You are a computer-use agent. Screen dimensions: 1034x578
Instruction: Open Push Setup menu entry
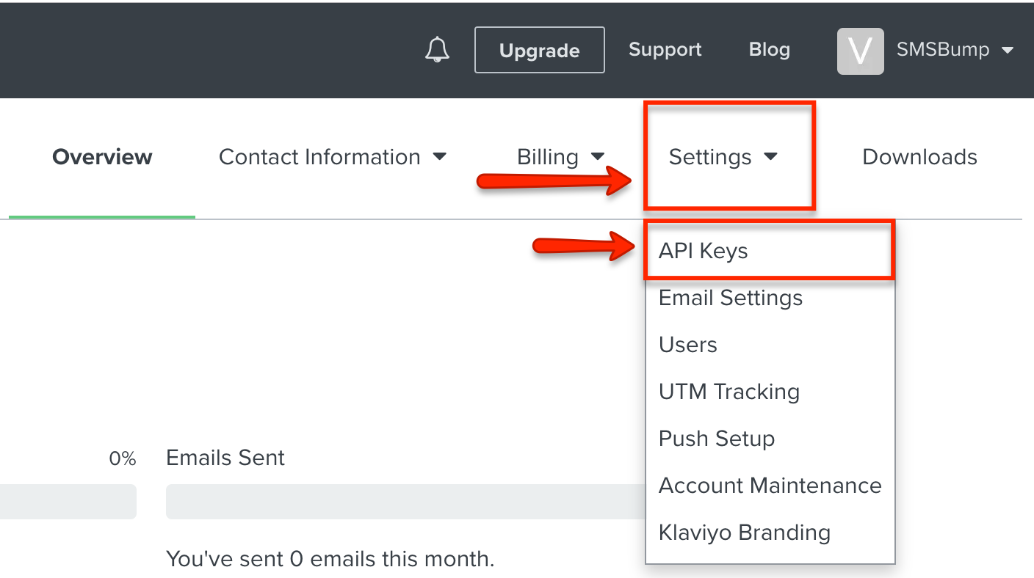(770, 439)
